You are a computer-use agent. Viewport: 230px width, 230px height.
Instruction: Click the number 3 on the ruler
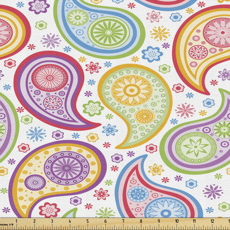tap(52, 221)
